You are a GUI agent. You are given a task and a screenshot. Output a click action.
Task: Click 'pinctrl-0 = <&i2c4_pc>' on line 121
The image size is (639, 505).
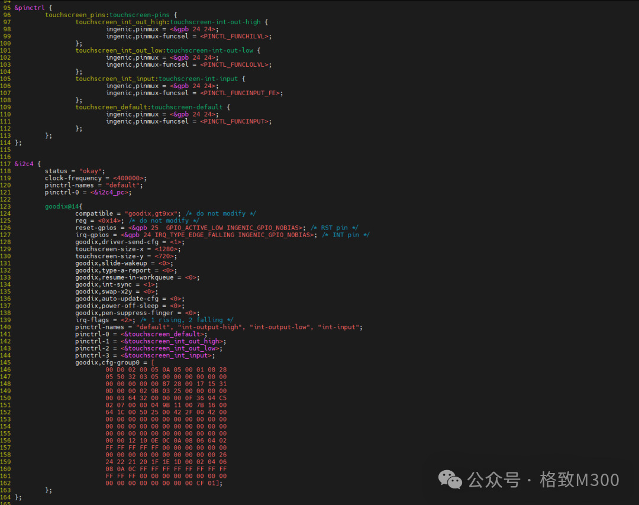88,192
